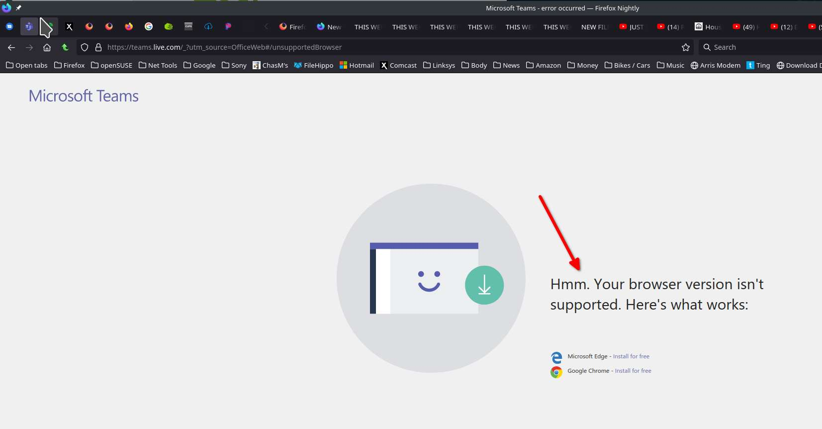Screen dimensions: 822x429
Task: Switch to the purple-pink P logo pinned tab
Action: coord(228,26)
